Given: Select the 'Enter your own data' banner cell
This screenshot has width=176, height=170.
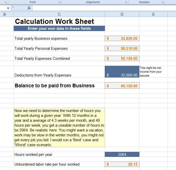Looking at the screenshot, I should click(59, 29).
